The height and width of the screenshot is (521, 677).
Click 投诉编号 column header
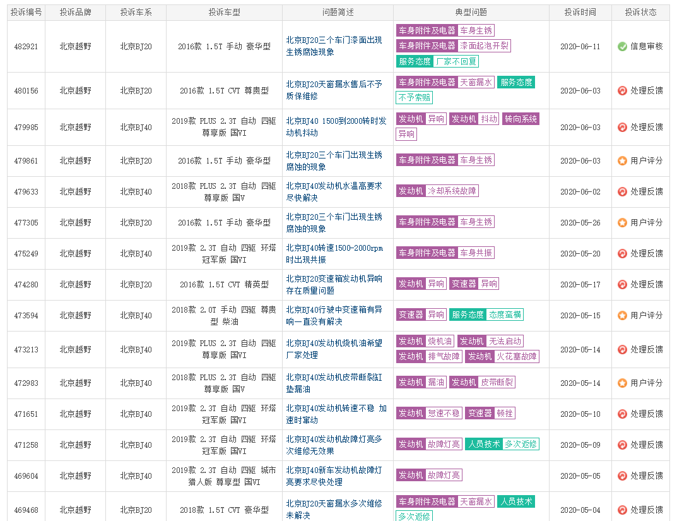(26, 13)
